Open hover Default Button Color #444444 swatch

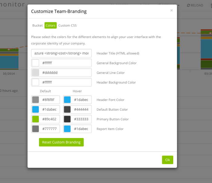(x=67, y=109)
